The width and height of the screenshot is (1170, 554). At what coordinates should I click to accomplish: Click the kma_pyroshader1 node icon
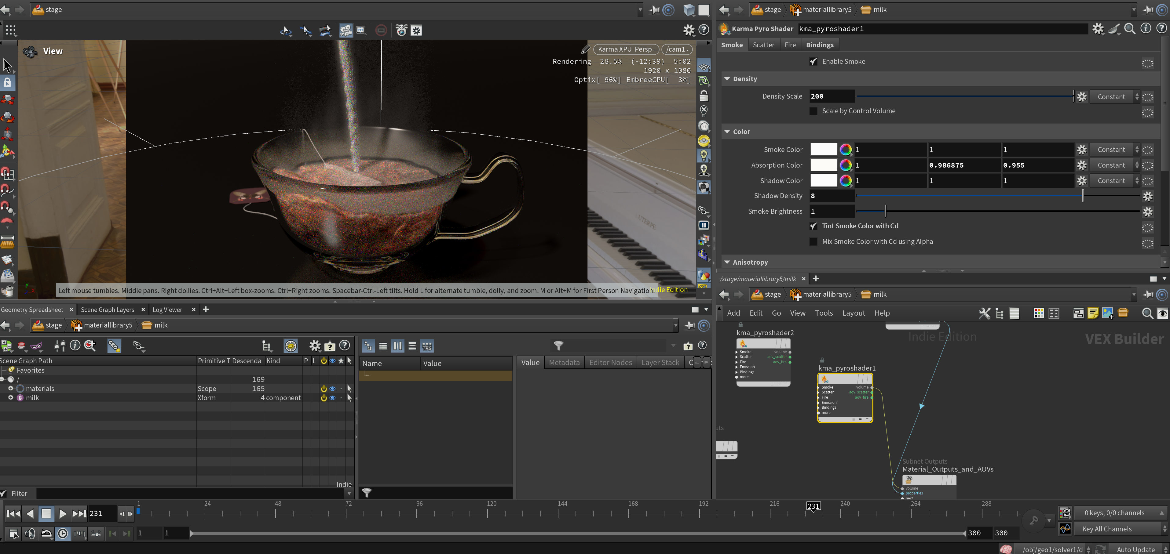click(825, 379)
